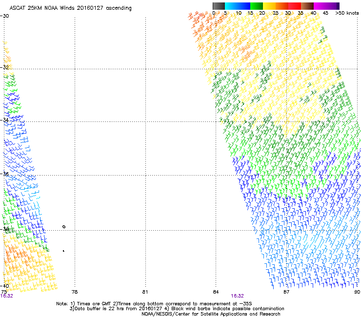Click the "-30" latitude axis label

point(4,16)
